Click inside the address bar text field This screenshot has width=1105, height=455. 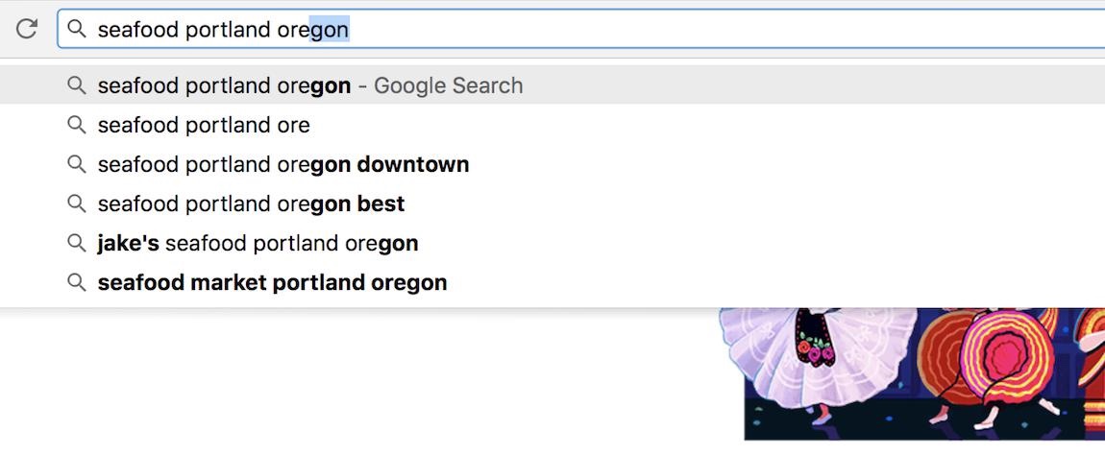point(673,29)
